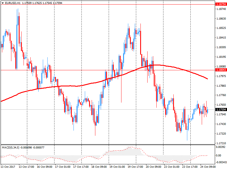The height and width of the screenshot is (170, 227).
Task: Click the 18 Oct 09:00 time axis label
Action: (99, 167)
